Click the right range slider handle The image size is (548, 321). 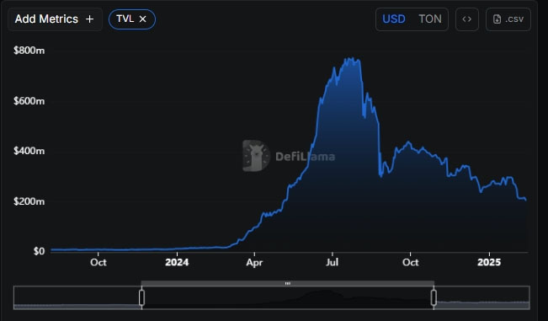point(434,297)
